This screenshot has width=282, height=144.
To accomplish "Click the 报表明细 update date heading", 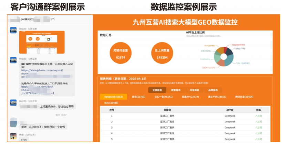I will click(x=123, y=79).
